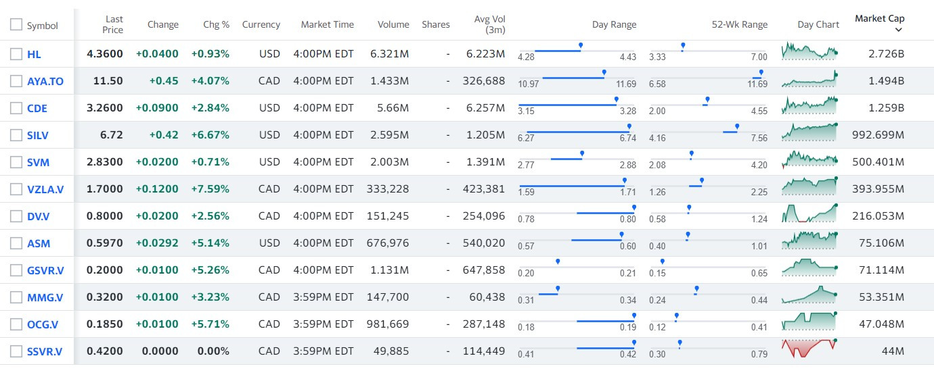Open the CDE ticker link

[x=37, y=108]
